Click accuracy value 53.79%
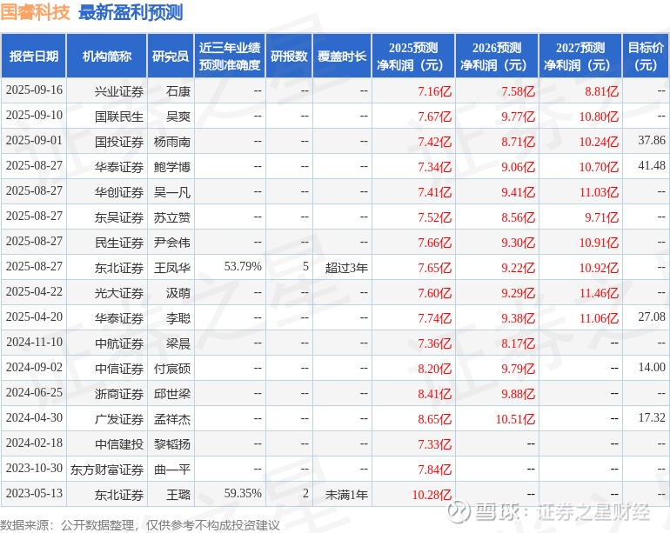This screenshot has width=670, height=533. [243, 266]
